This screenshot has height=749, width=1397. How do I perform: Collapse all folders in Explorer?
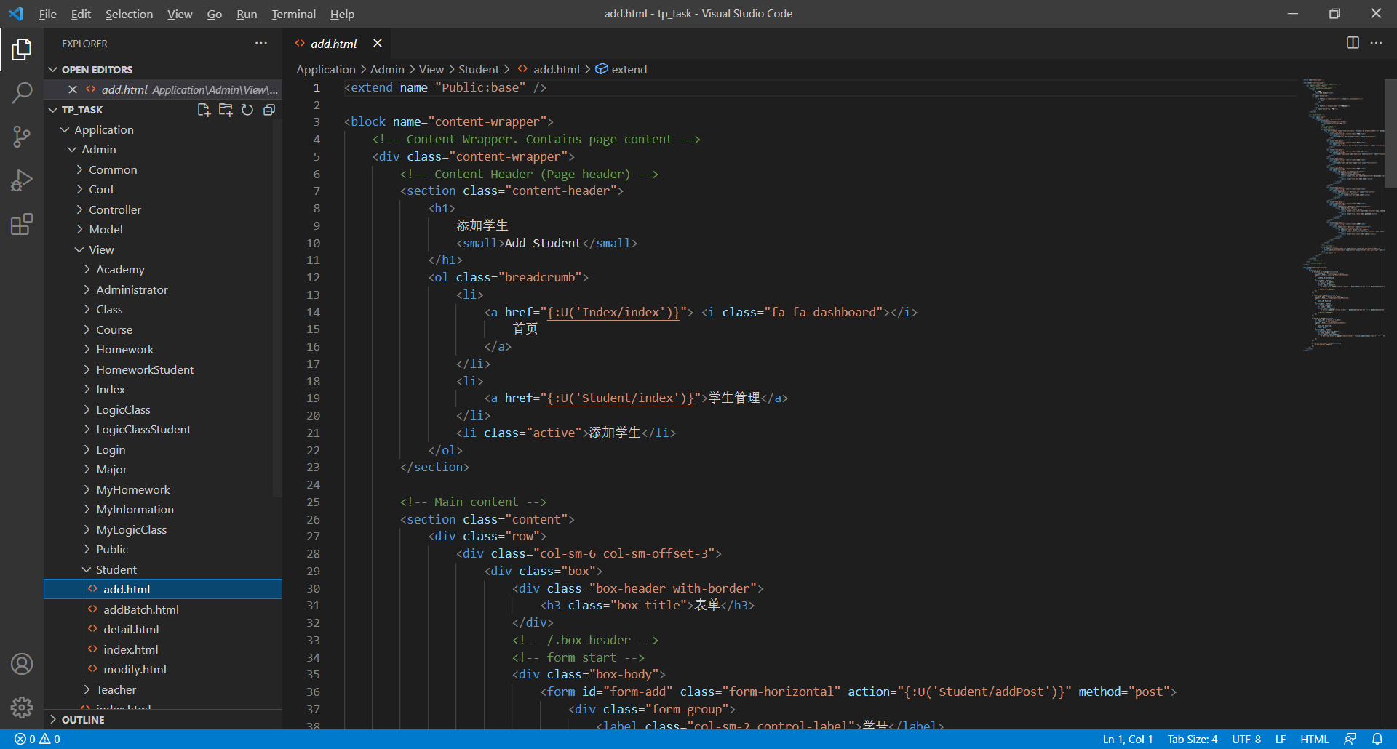tap(269, 110)
